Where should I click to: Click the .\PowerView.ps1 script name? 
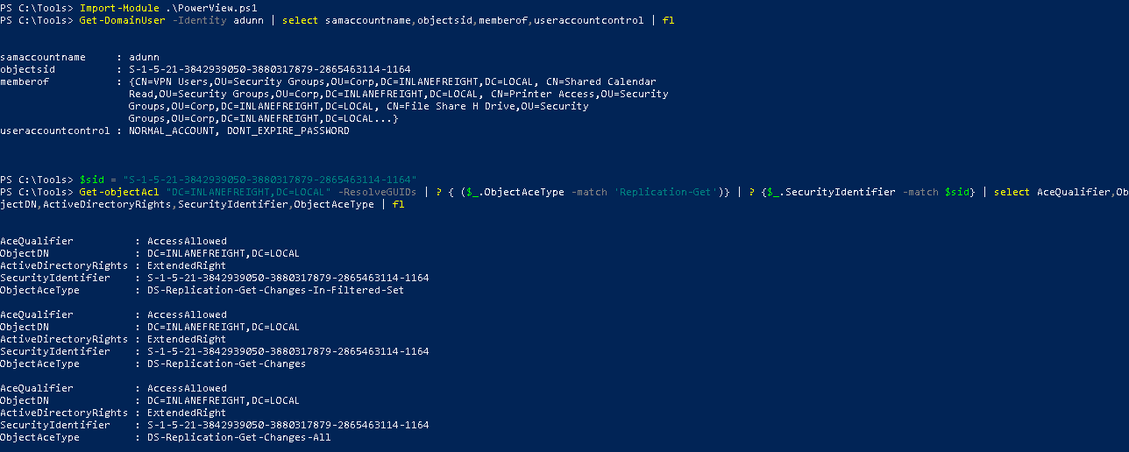(x=200, y=8)
